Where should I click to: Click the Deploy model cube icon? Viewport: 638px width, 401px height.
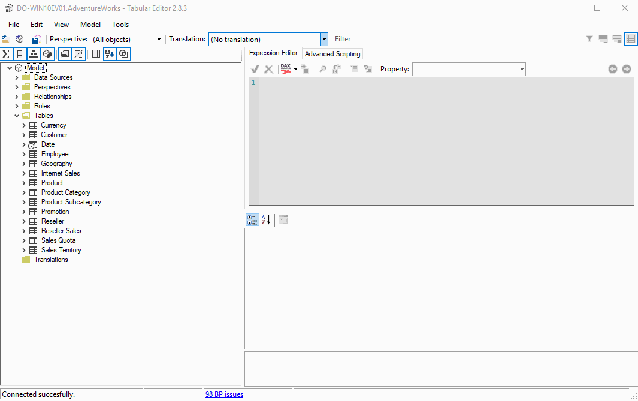(x=19, y=38)
